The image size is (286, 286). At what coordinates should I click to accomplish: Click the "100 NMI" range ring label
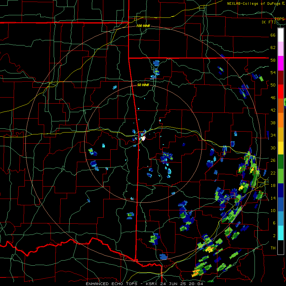tap(143, 26)
